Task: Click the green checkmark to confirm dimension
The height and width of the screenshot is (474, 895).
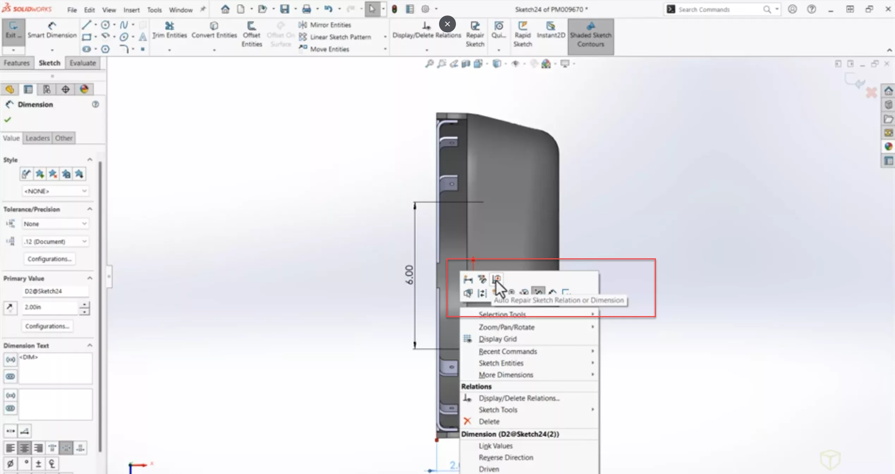Action: [8, 118]
